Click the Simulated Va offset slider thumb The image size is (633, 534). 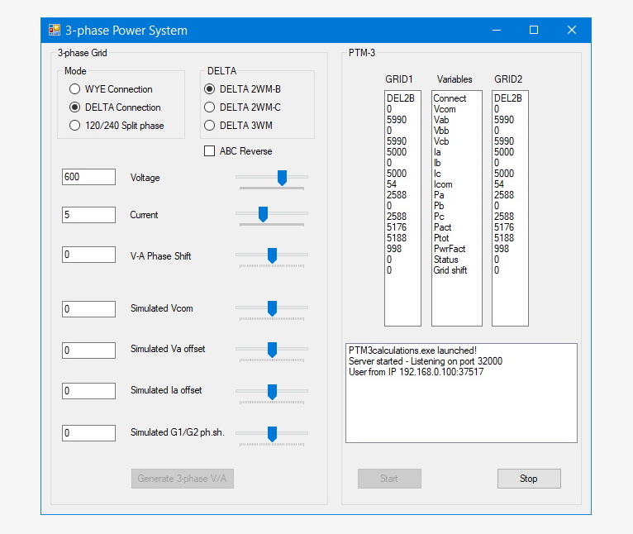click(273, 350)
